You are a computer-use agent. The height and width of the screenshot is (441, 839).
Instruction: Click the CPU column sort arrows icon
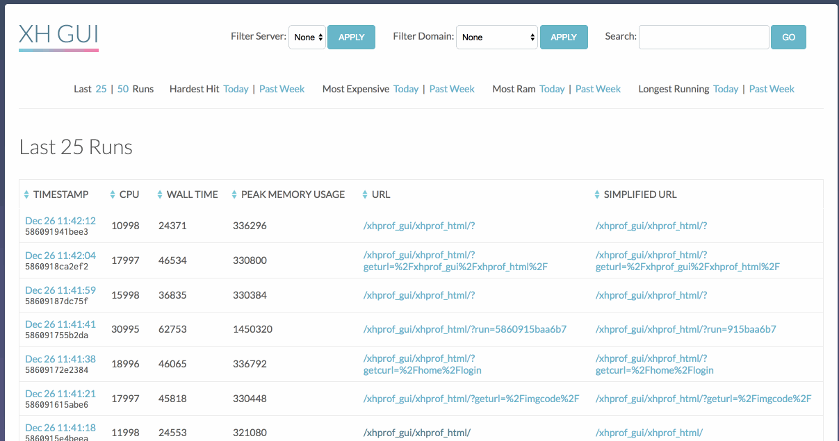(113, 195)
